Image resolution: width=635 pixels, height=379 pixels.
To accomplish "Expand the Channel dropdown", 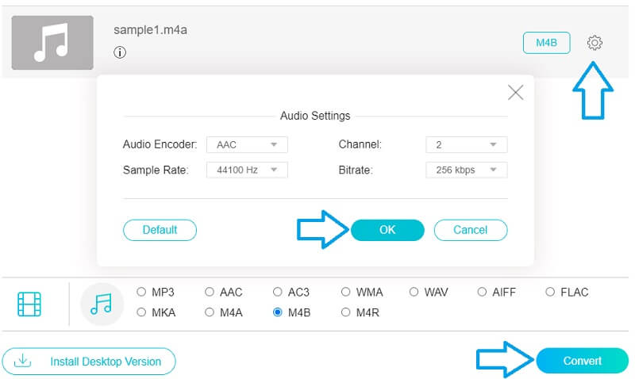I will [x=466, y=144].
